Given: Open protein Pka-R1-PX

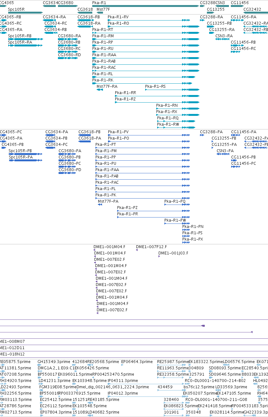Looking at the screenshot, I should 193,239.
